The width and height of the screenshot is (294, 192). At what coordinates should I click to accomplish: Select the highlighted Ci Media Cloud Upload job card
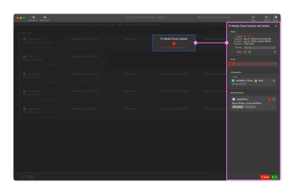[174, 43]
